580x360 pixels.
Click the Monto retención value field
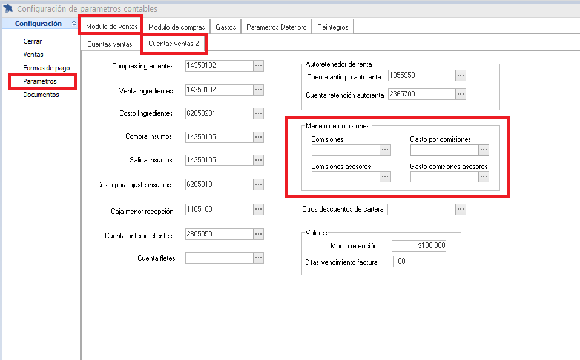(x=419, y=245)
